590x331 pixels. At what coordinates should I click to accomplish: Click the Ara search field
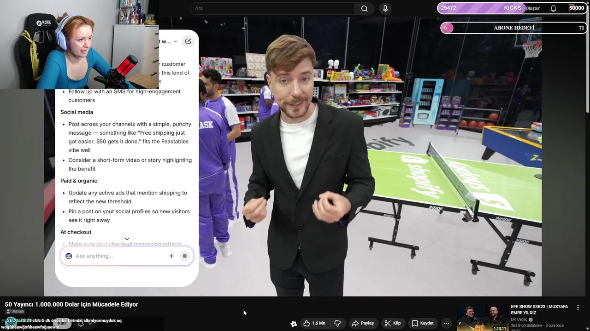(272, 8)
